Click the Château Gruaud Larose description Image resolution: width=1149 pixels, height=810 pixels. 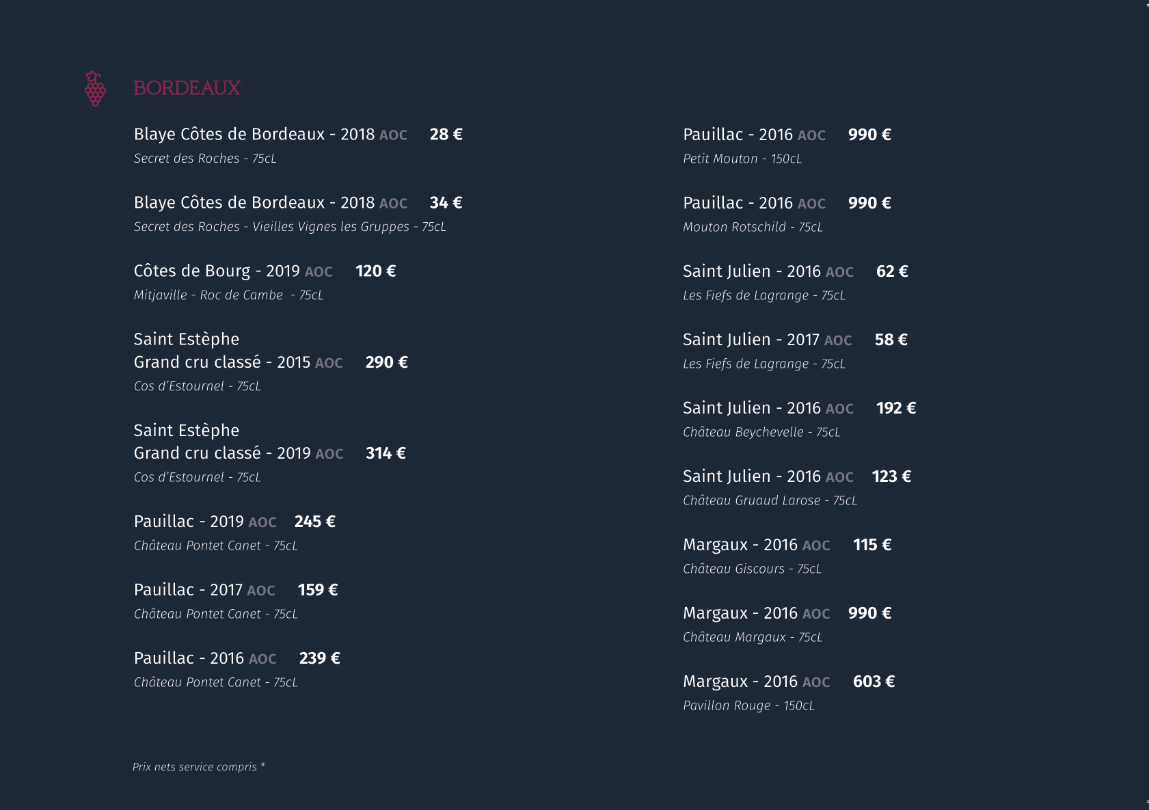(770, 500)
